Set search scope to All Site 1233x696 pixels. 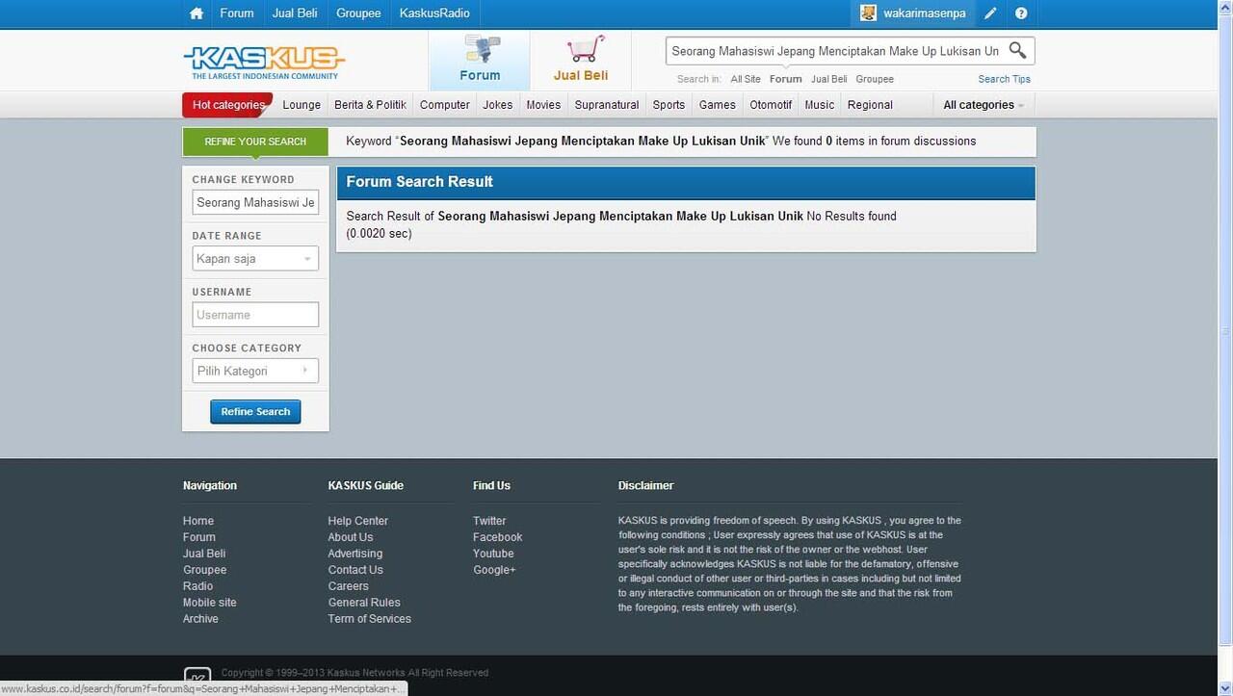pos(746,79)
